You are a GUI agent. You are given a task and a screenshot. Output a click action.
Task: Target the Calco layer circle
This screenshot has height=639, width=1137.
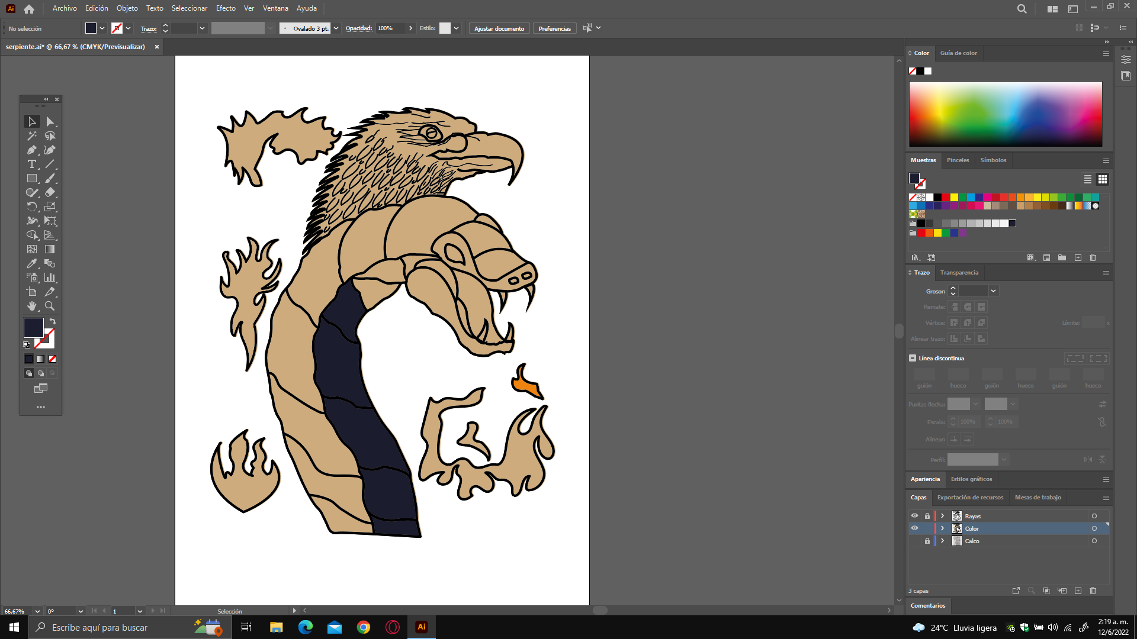coord(1094,541)
